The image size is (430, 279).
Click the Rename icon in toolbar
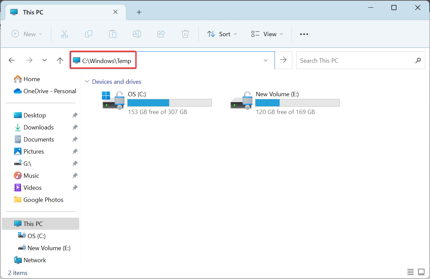pyautogui.click(x=137, y=34)
